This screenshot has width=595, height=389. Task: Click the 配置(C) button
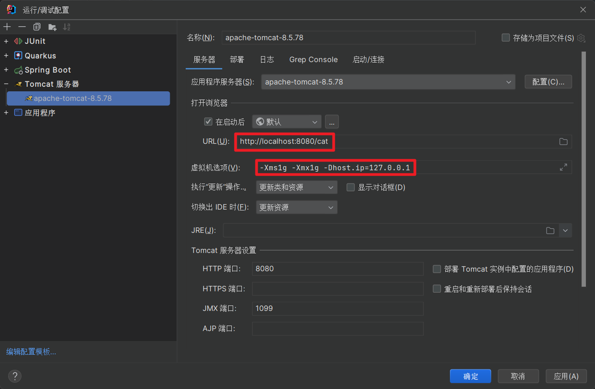(548, 82)
